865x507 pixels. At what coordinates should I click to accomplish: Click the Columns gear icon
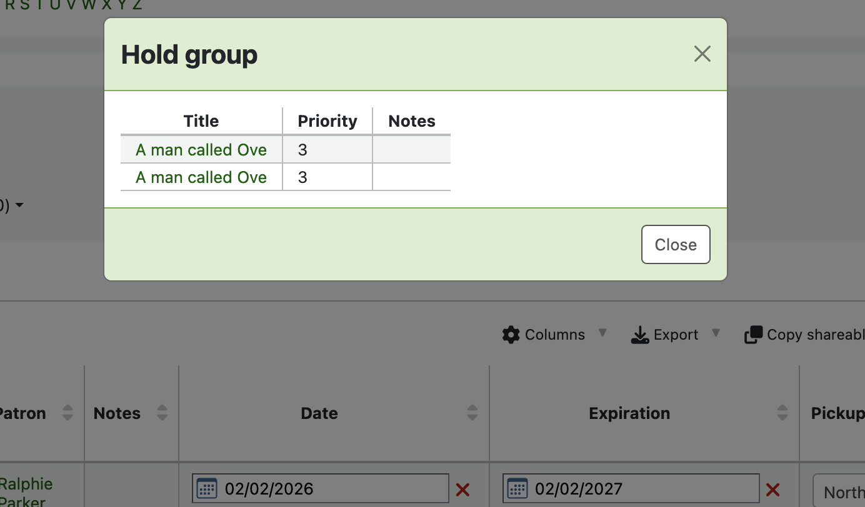point(511,335)
